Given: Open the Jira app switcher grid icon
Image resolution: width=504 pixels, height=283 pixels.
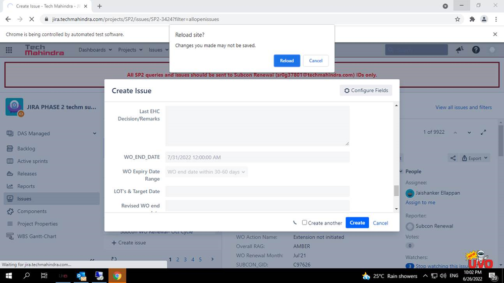Looking at the screenshot, I should [x=9, y=50].
